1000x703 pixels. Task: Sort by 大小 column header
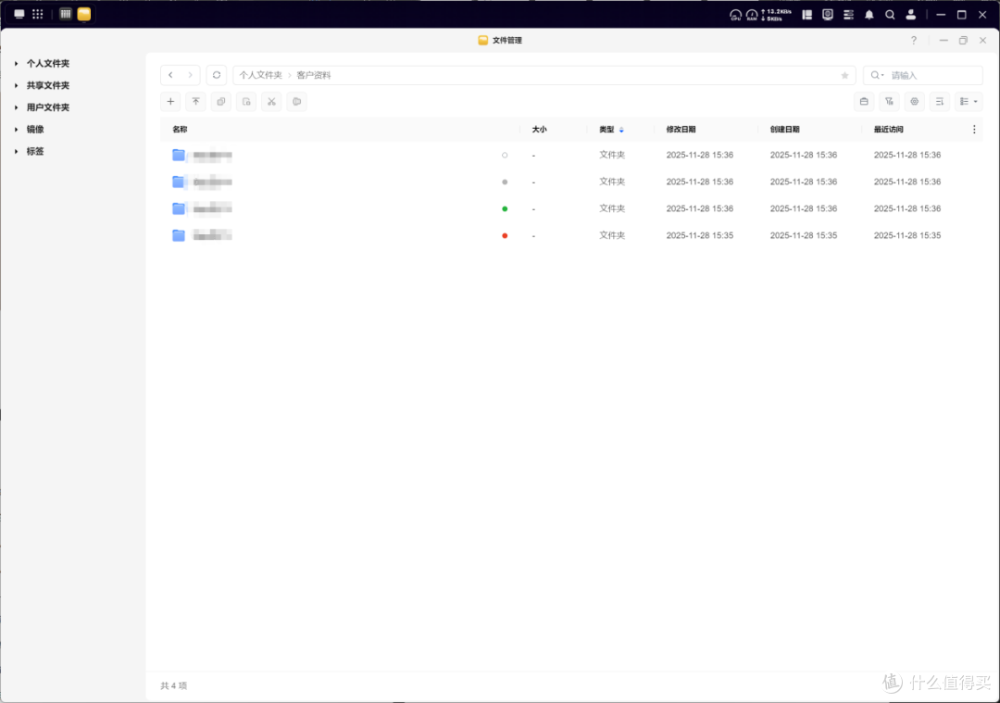pyautogui.click(x=539, y=130)
